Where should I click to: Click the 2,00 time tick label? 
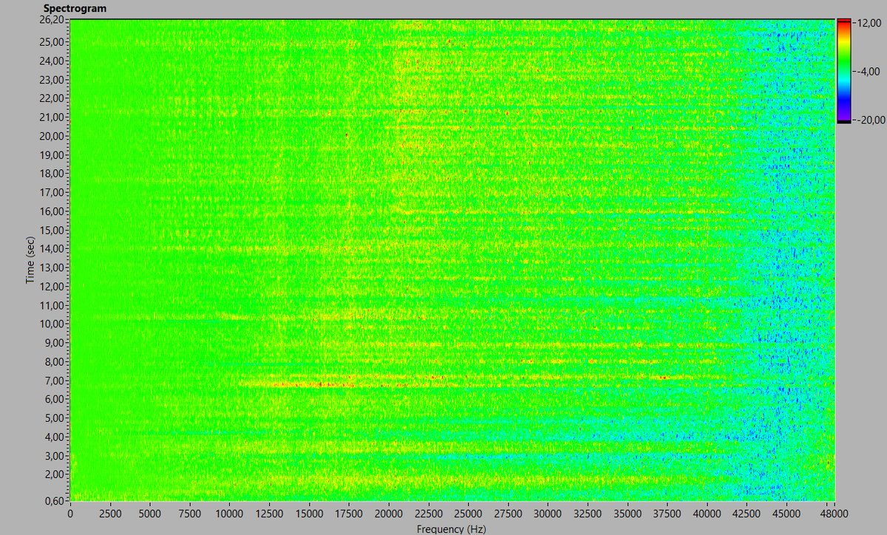click(54, 474)
